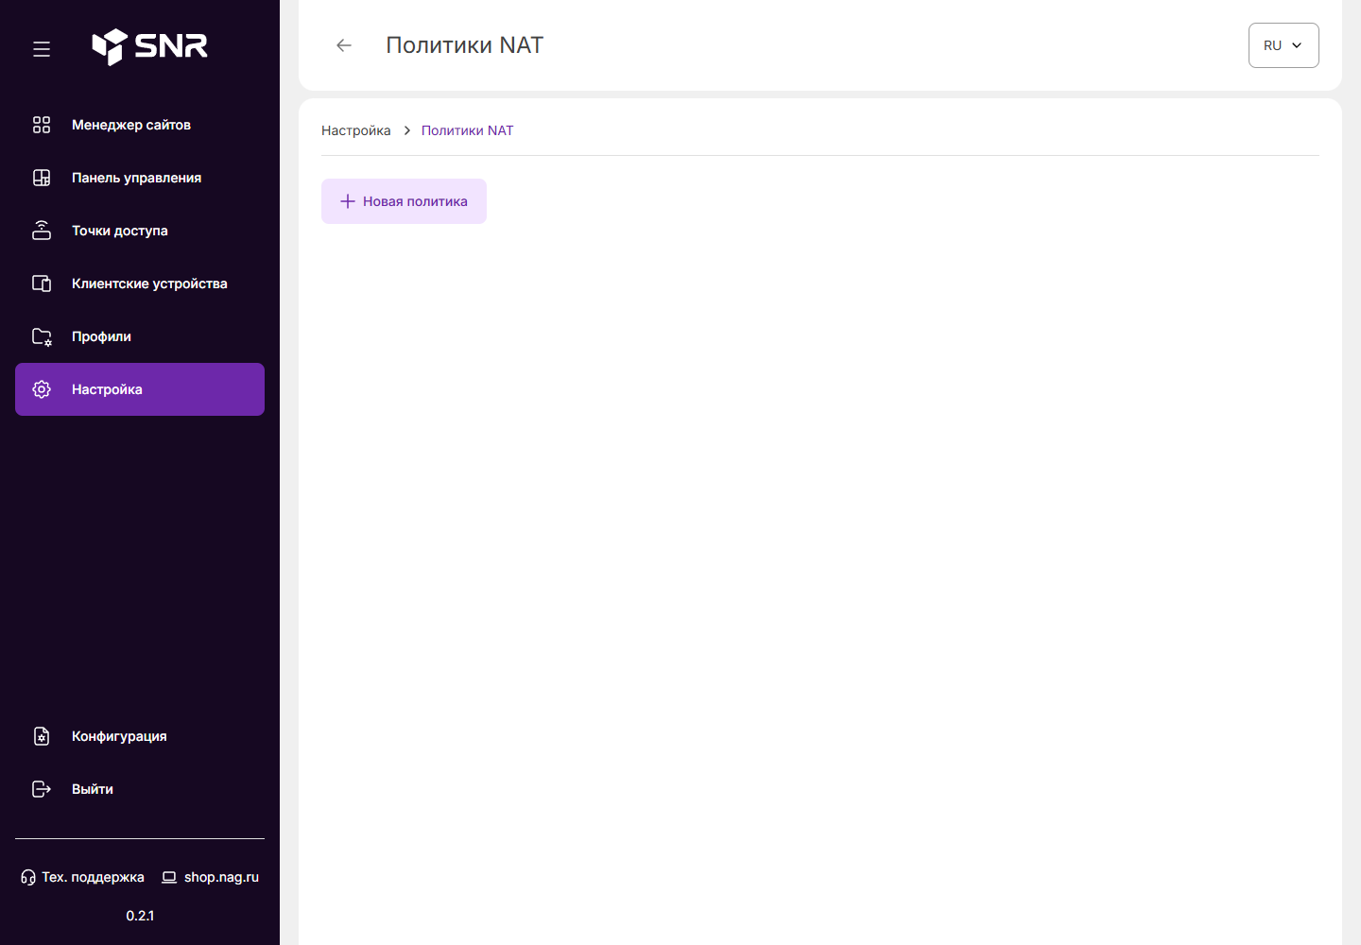Click the Политики NAT breadcrumb
The width and height of the screenshot is (1361, 945).
(468, 130)
